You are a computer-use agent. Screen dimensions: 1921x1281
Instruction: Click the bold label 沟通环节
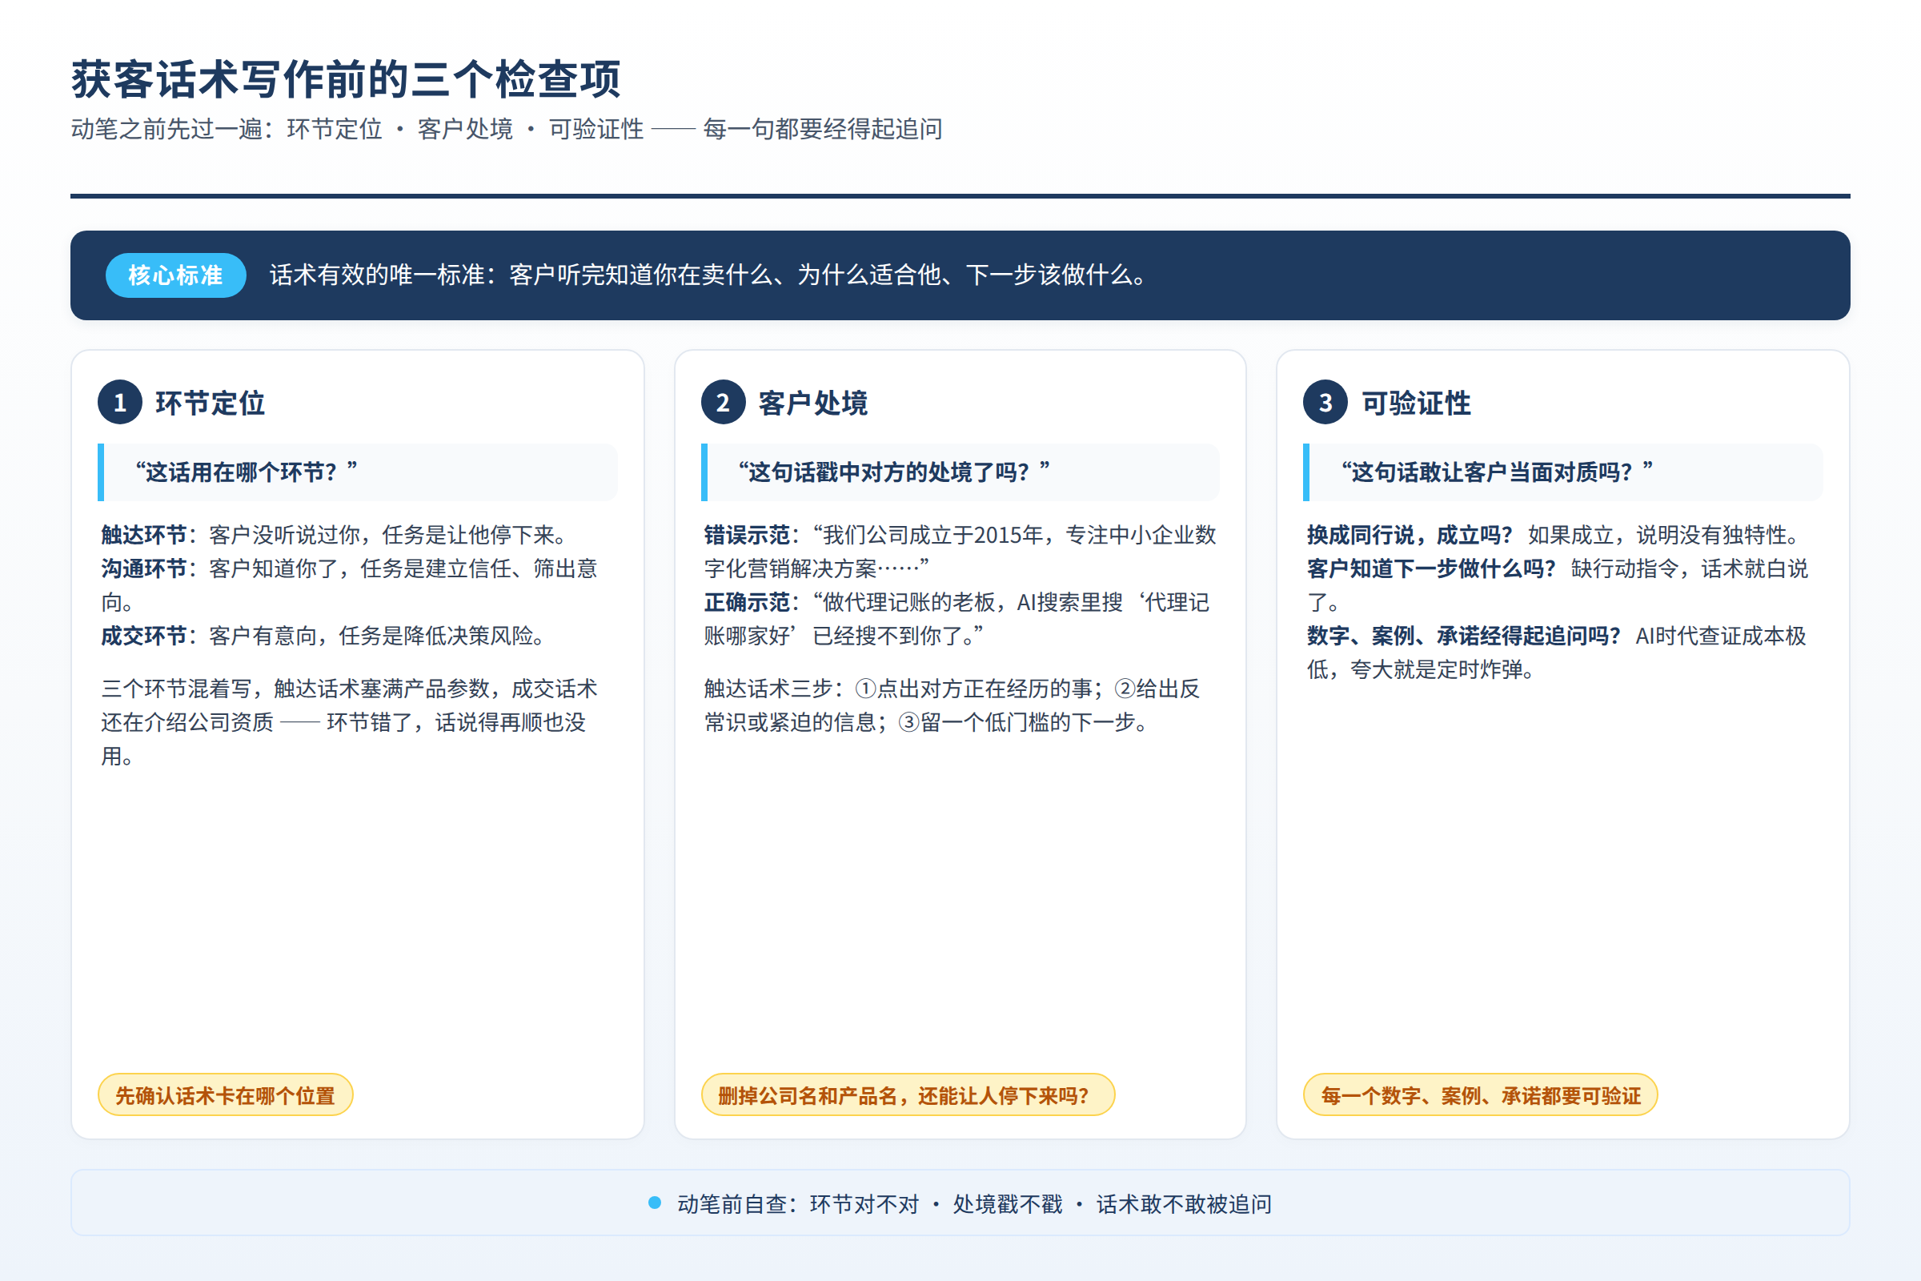144,568
